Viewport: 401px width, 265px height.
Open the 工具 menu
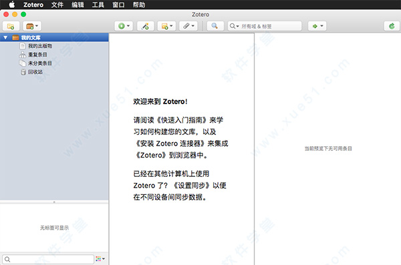(x=98, y=5)
